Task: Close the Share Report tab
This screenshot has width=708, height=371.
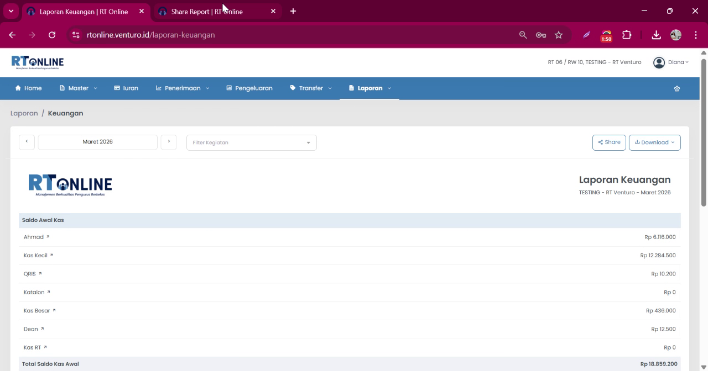Action: tap(273, 11)
